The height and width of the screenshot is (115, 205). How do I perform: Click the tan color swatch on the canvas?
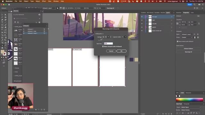click(x=136, y=60)
